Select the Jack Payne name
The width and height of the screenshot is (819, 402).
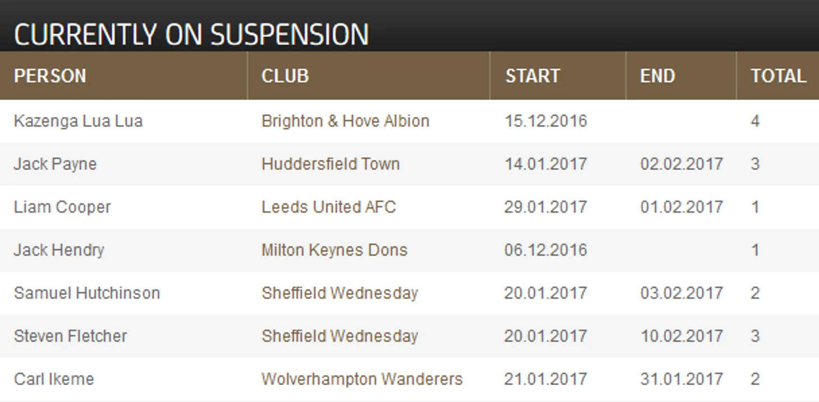55,164
